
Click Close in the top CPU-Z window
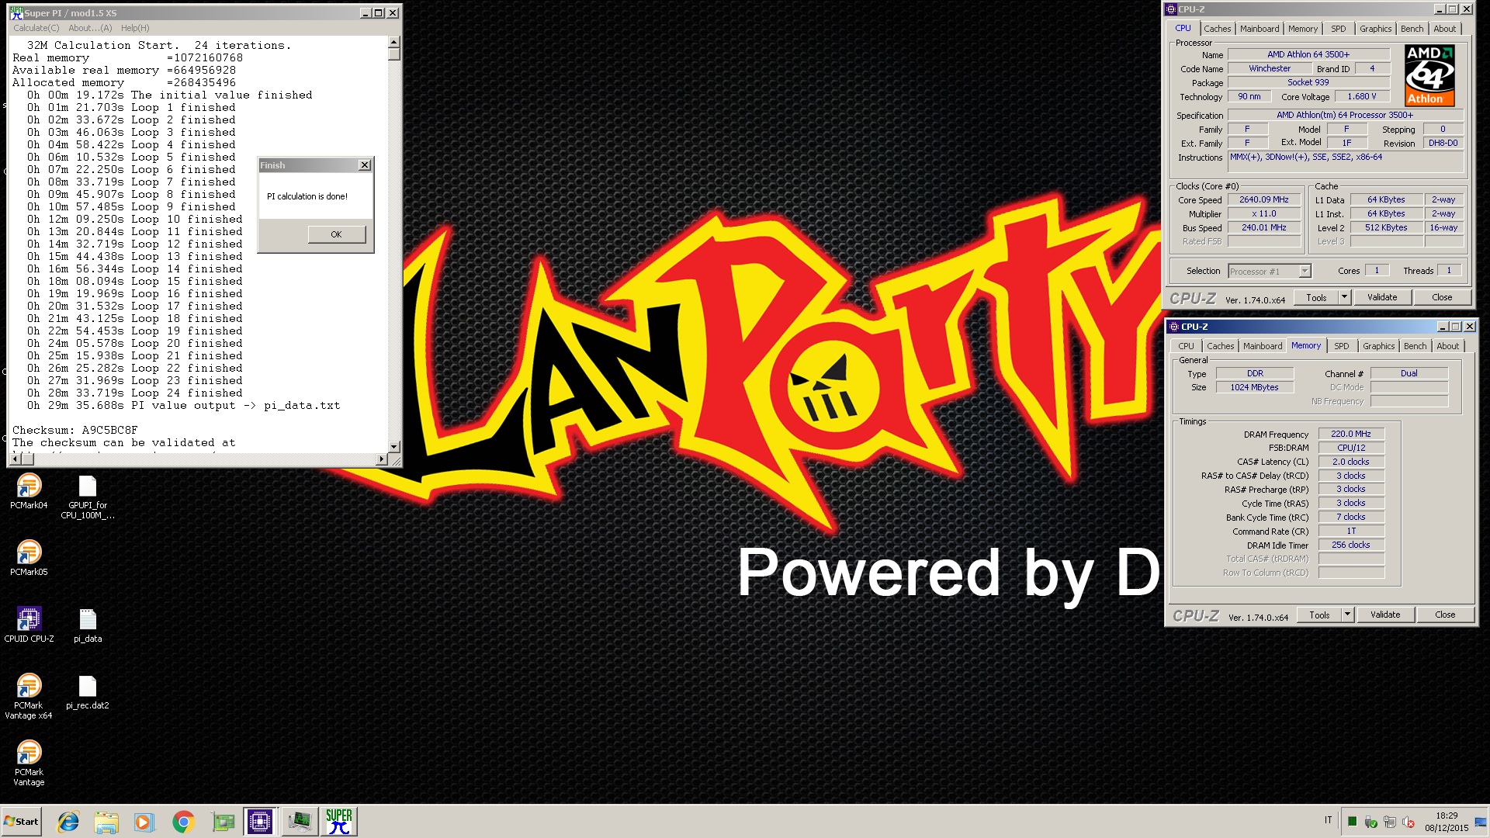pyautogui.click(x=1442, y=297)
